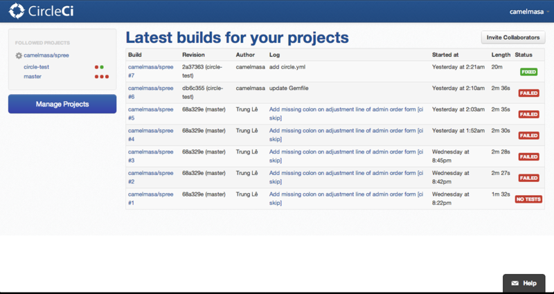Click the 1m 32s length value
Image resolution: width=554 pixels, height=294 pixels.
501,194
